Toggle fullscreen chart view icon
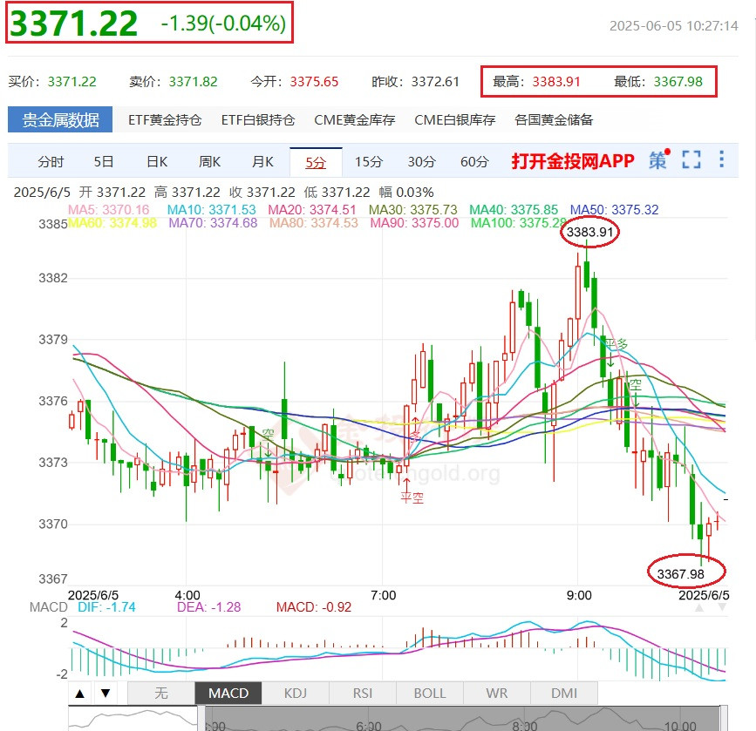This screenshot has height=731, width=756. click(691, 159)
